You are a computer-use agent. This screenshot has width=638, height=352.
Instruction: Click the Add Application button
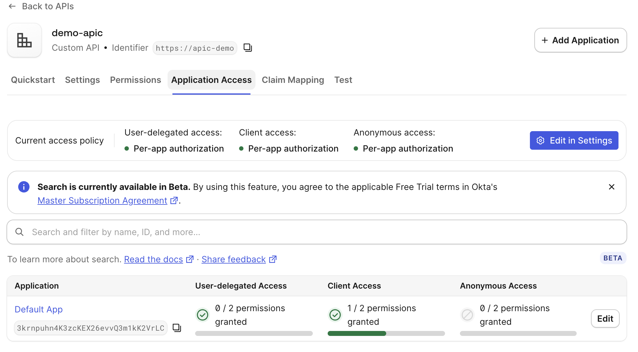tap(580, 40)
